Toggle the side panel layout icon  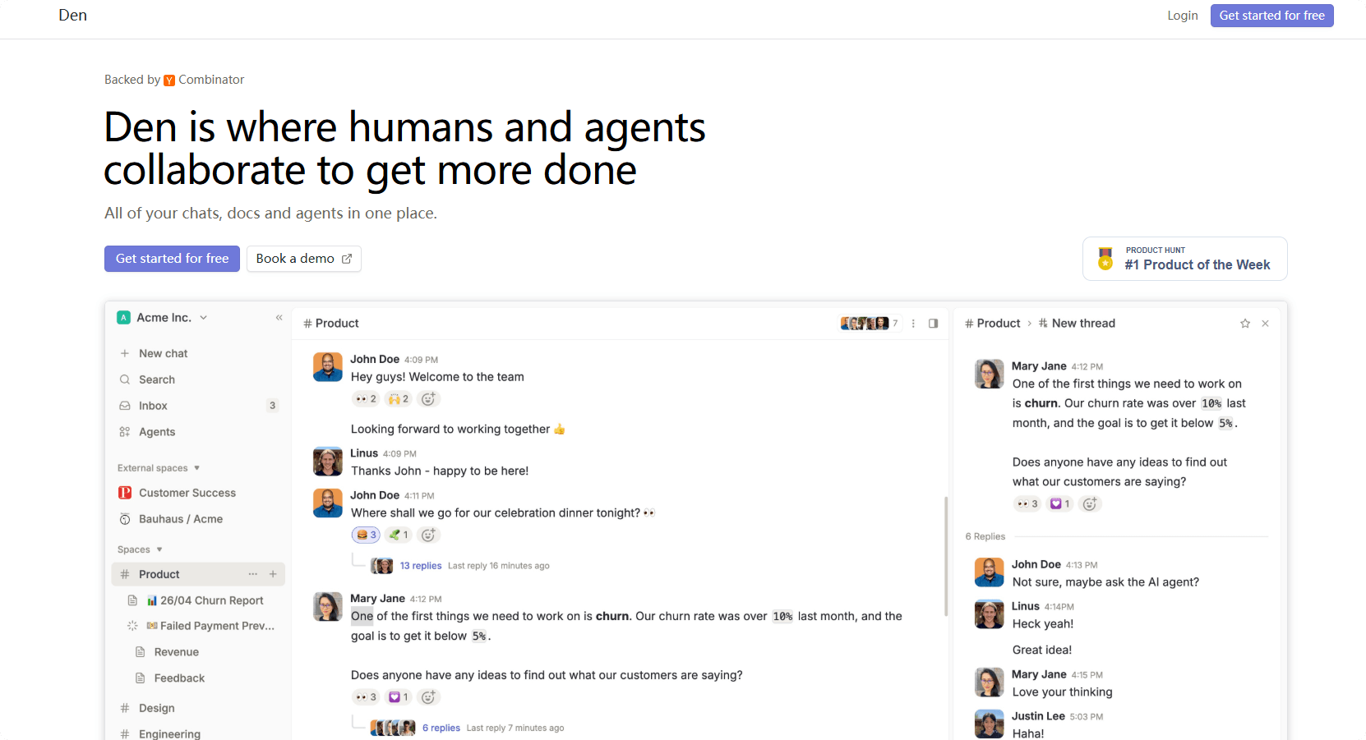point(933,324)
